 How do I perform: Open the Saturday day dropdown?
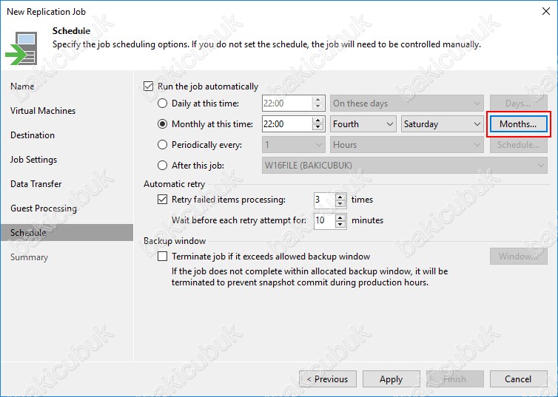tap(443, 124)
